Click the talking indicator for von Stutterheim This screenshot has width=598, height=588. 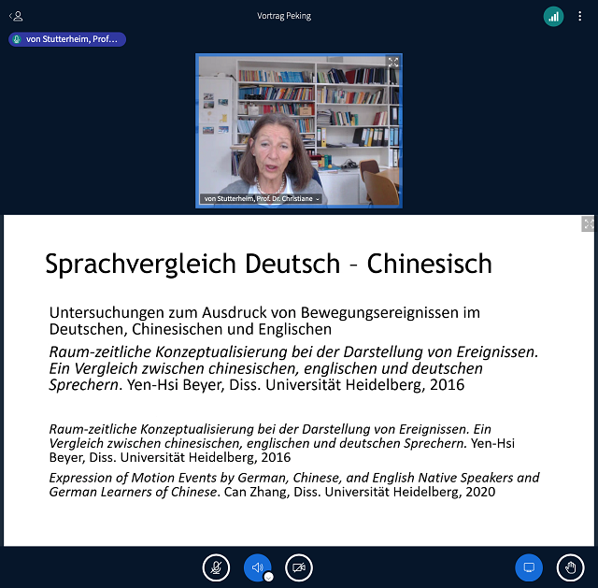pos(67,39)
